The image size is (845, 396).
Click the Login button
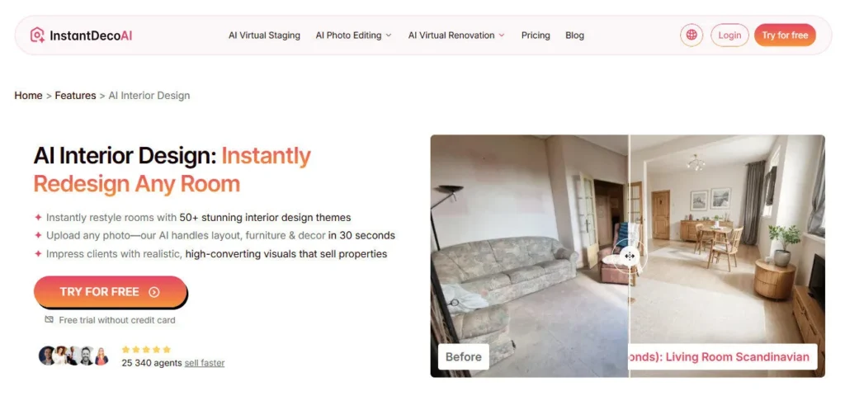pos(729,35)
